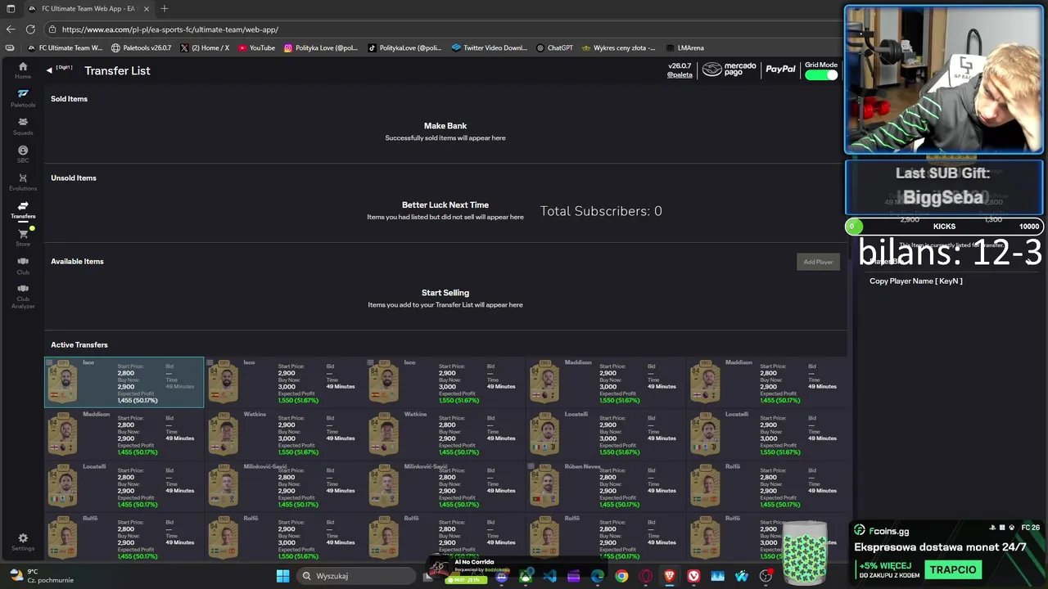Open the ChatGPT bookmark
This screenshot has width=1048, height=589.
click(554, 47)
